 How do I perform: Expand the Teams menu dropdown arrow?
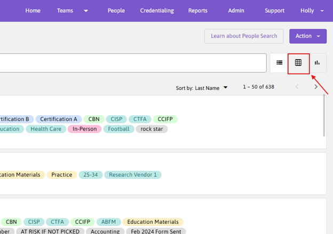pyautogui.click(x=86, y=11)
